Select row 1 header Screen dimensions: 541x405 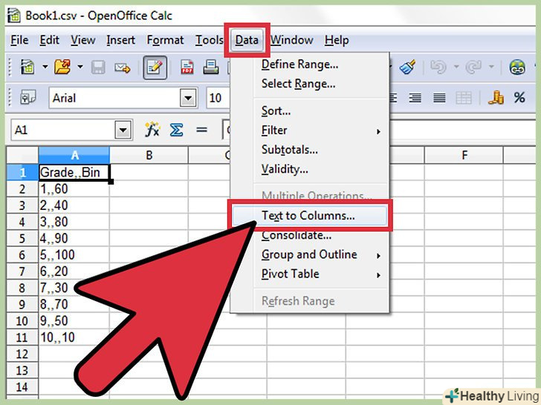(x=22, y=172)
